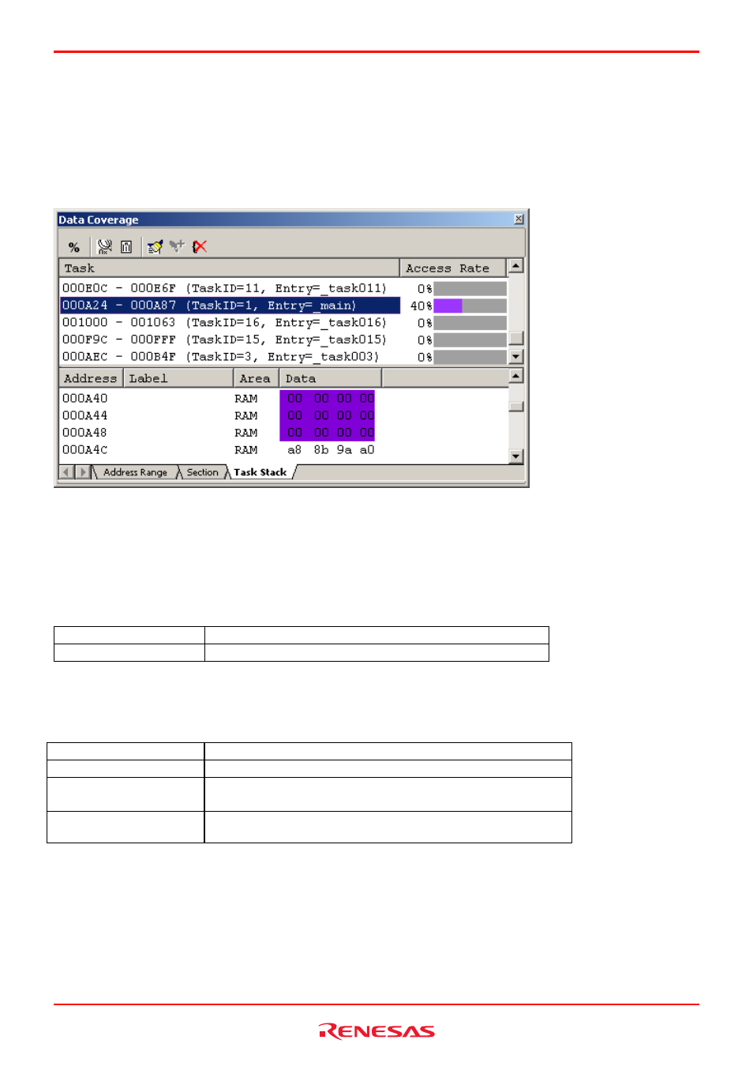Switch to the Address Range tab

point(135,472)
